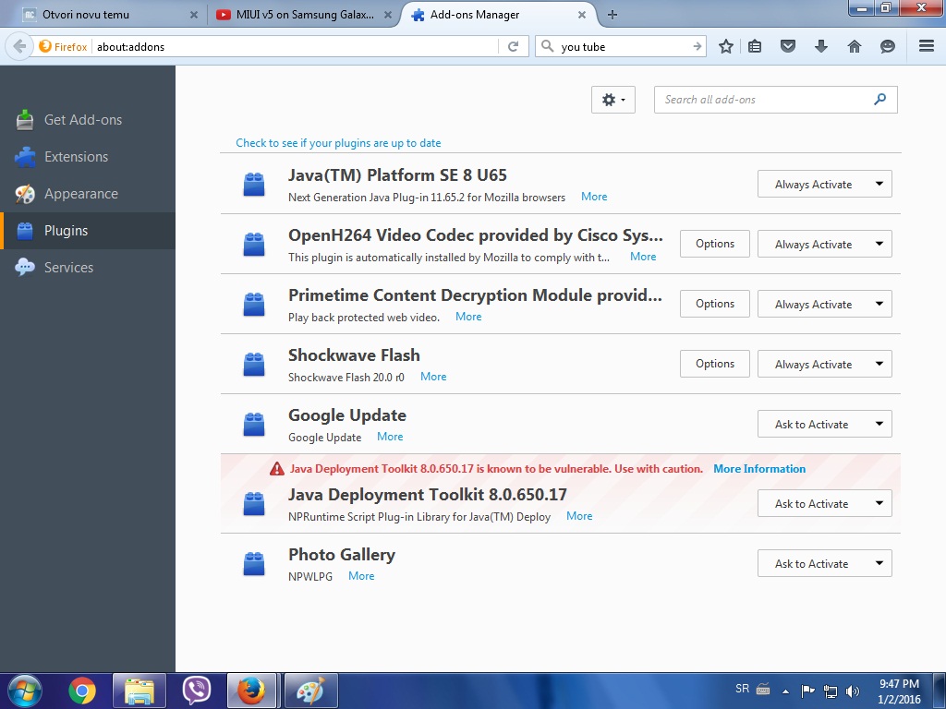Click the search go arrow in search box

[x=697, y=46]
